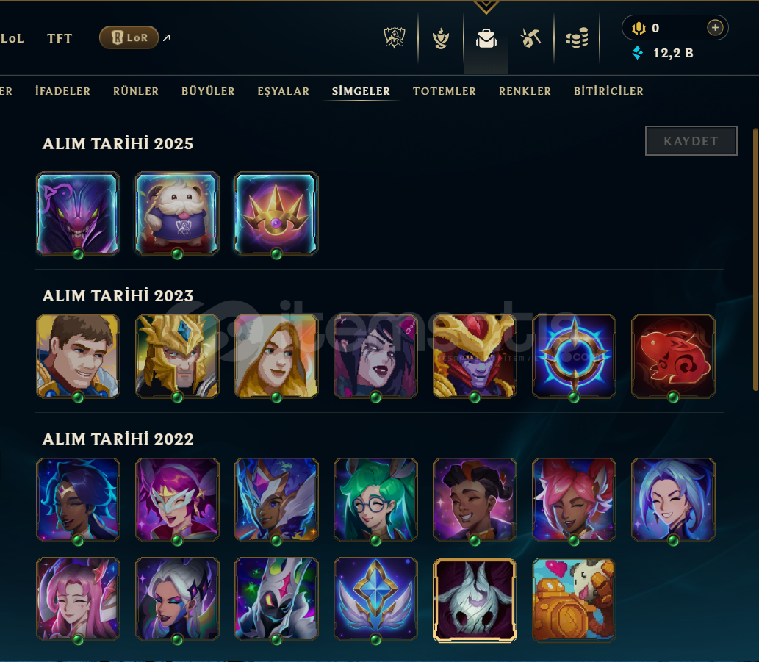Screen dimensions: 759x662
Task: Select the pixel Blitzcrank and Poro icon
Action: (574, 600)
